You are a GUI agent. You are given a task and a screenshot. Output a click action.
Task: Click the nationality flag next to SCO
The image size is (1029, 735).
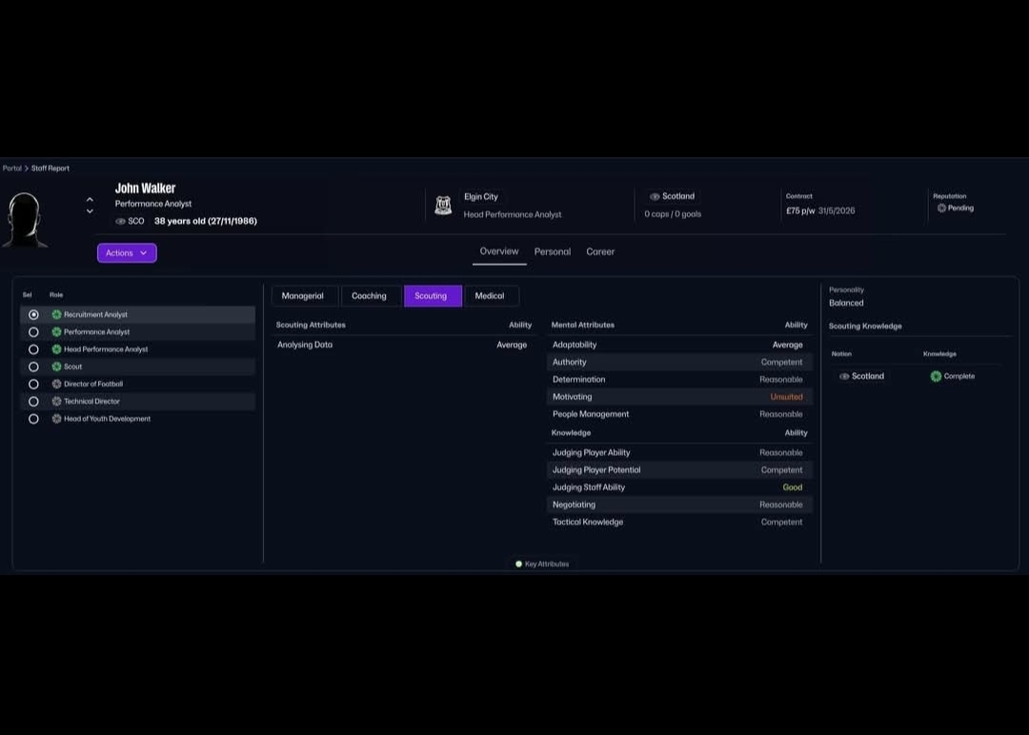[x=120, y=222]
